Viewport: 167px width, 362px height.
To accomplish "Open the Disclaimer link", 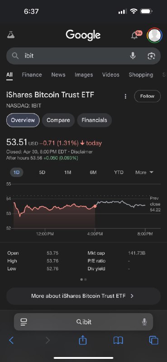I will pos(82,152).
